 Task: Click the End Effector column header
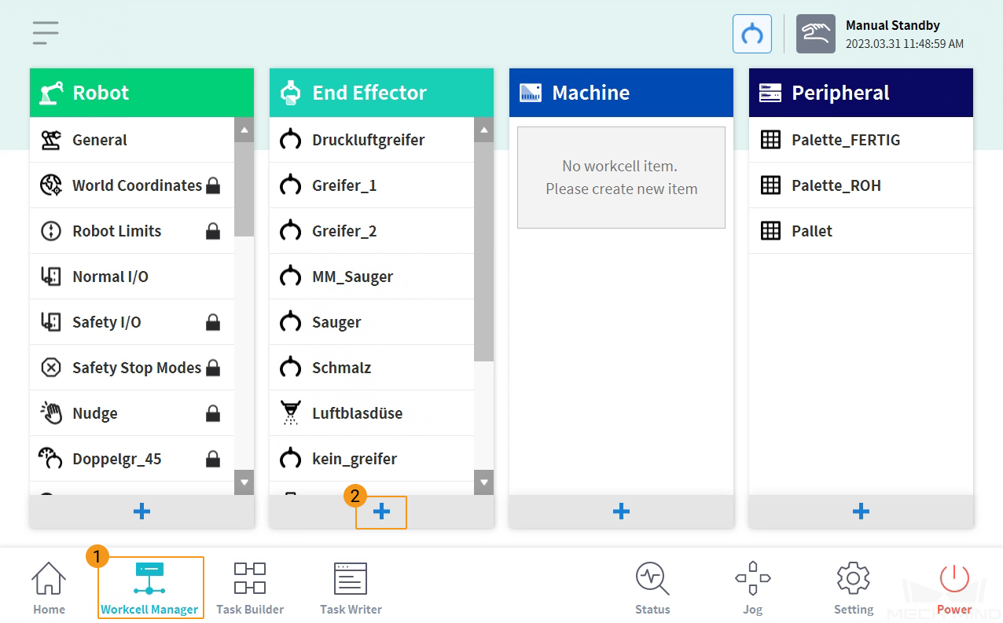click(381, 93)
